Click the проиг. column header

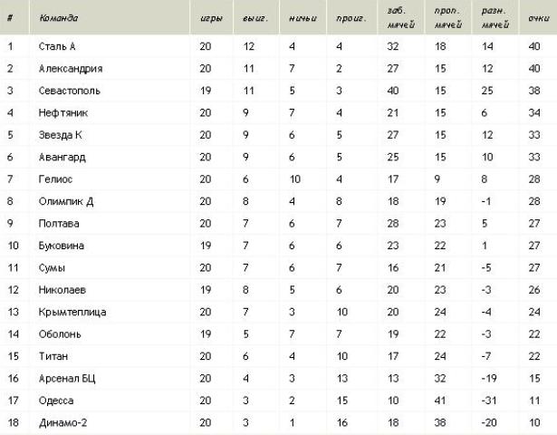coord(351,18)
